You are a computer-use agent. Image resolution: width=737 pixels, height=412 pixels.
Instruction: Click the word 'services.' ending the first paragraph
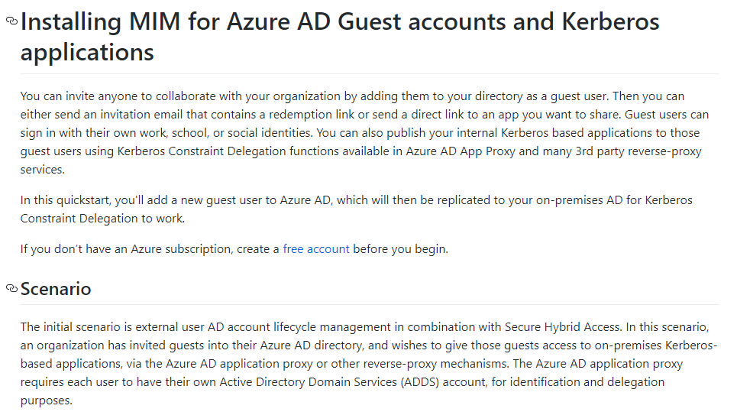(x=42, y=170)
